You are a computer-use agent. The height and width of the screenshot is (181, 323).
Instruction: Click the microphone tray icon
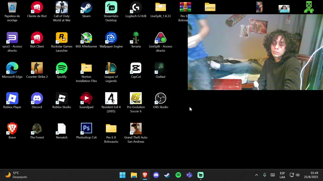click(x=264, y=175)
